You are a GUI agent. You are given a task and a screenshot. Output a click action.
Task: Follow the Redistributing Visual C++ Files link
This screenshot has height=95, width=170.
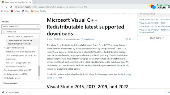click(x=89, y=76)
